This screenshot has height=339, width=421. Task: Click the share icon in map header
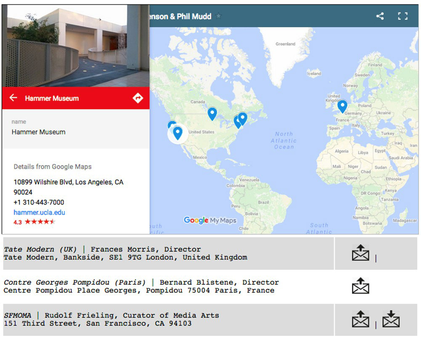tap(380, 16)
